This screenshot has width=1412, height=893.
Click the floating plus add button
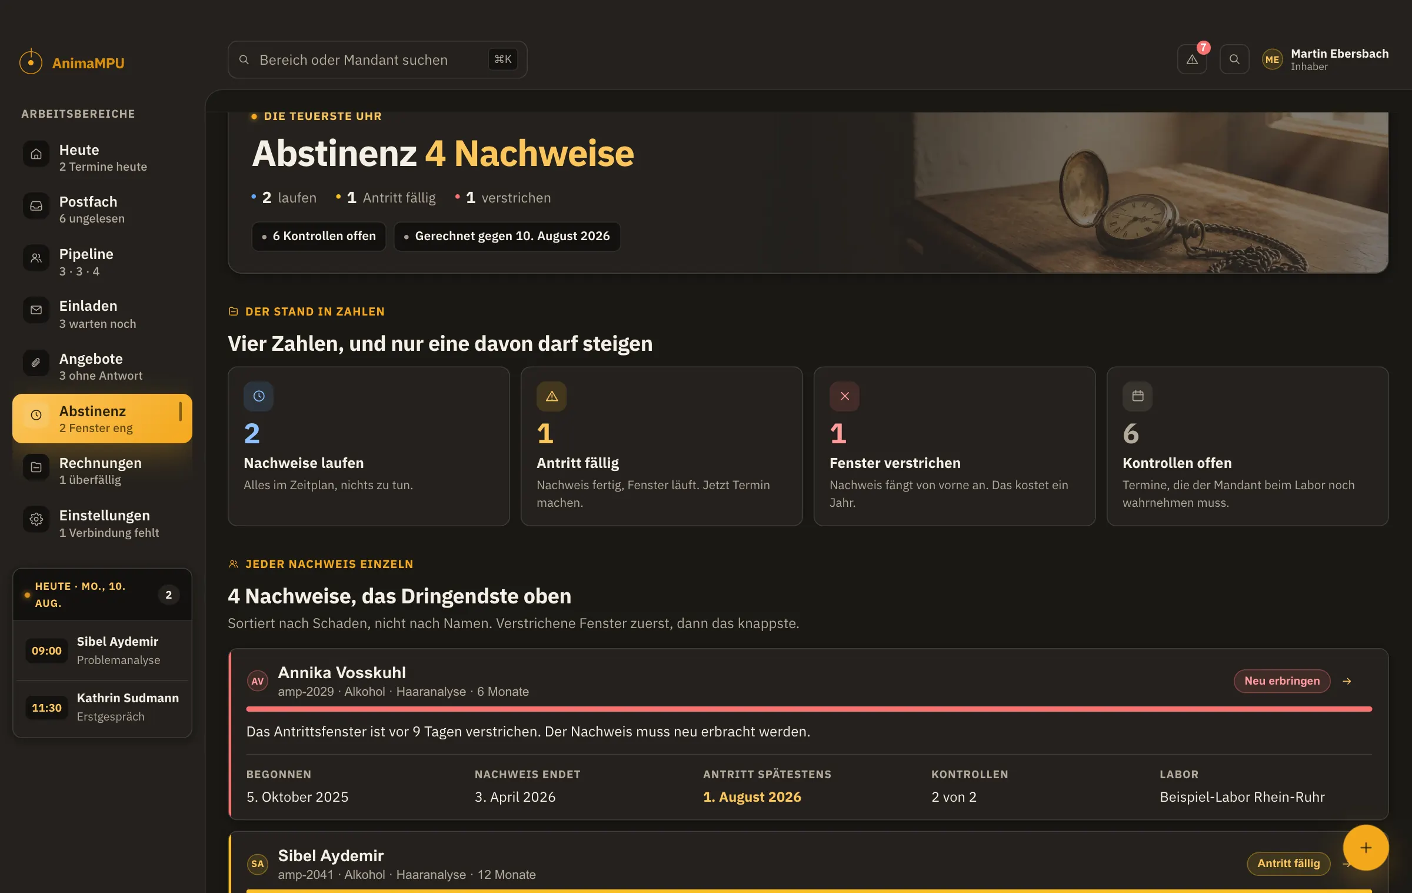tap(1366, 848)
